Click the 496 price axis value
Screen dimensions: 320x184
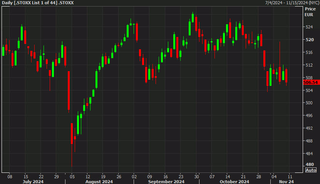click(x=309, y=115)
